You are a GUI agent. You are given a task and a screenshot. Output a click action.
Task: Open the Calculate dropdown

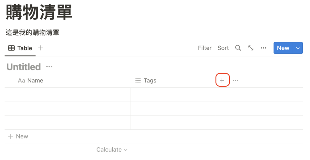112,150
